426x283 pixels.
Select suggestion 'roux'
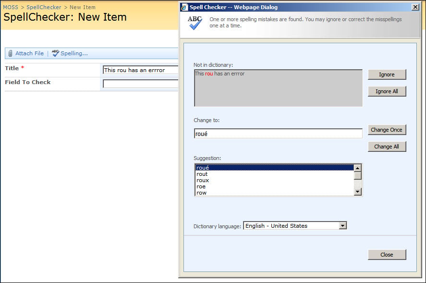coord(274,180)
